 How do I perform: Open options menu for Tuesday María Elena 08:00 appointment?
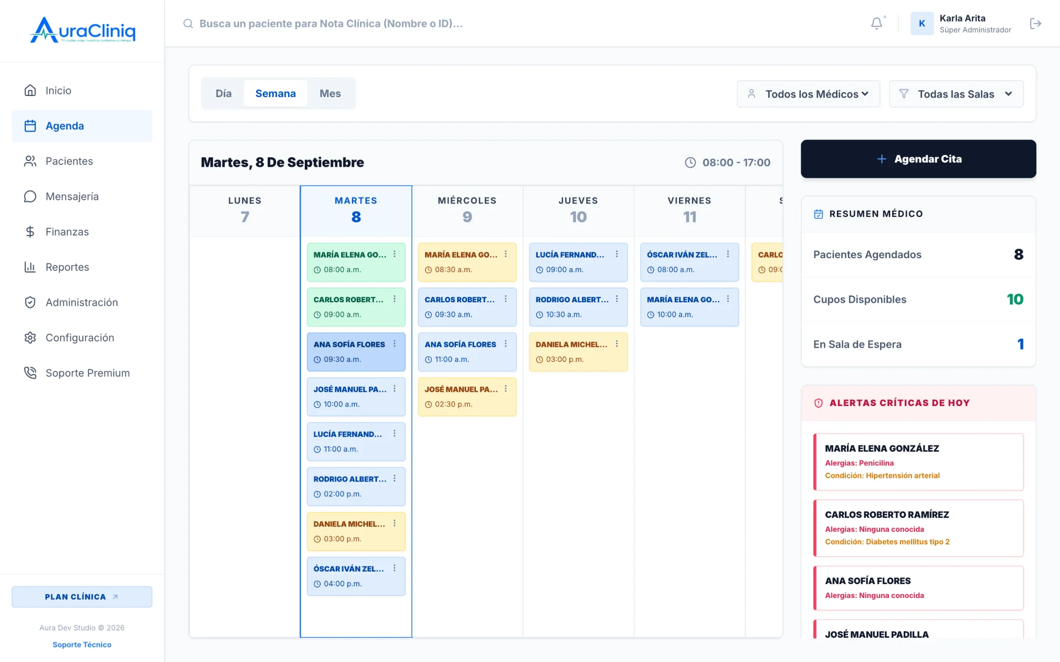[394, 254]
